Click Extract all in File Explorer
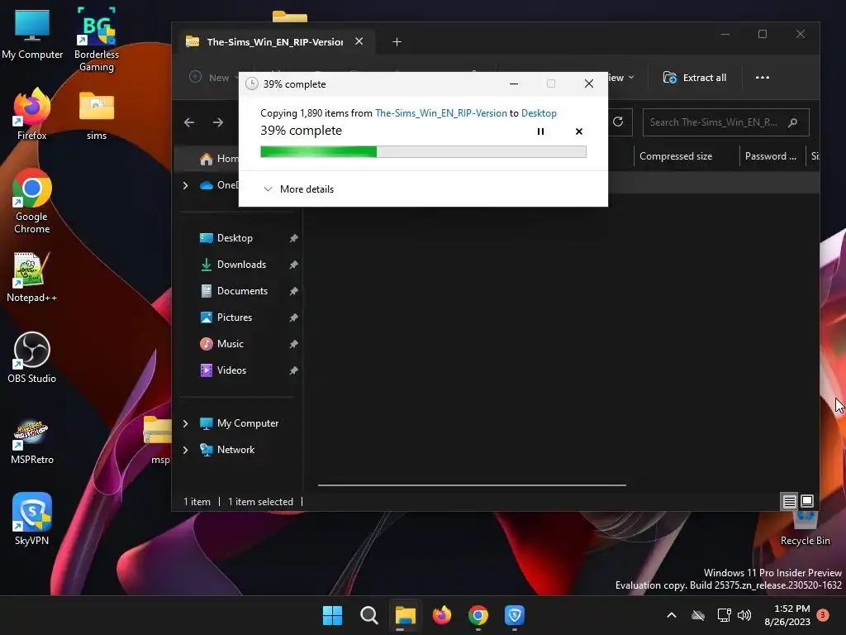Viewport: 846px width, 635px height. point(695,78)
